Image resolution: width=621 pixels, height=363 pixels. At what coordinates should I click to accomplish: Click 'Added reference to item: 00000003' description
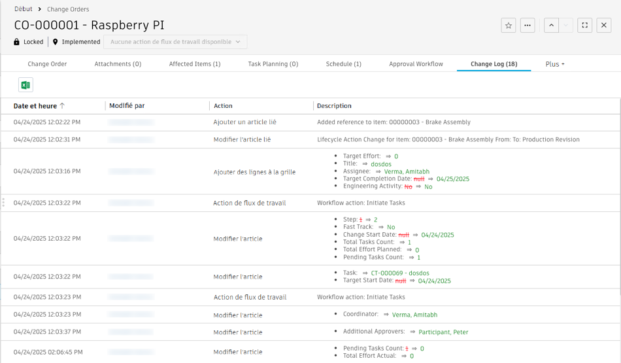tap(394, 122)
